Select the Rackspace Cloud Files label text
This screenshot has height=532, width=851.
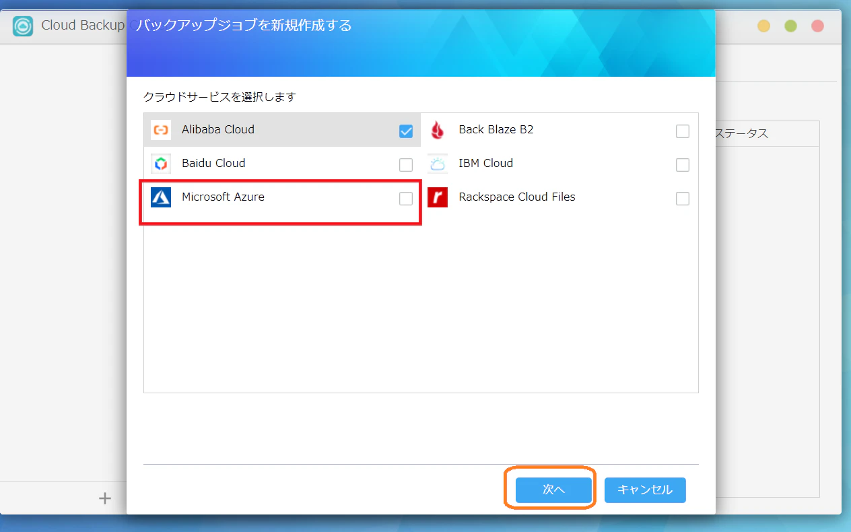click(517, 197)
